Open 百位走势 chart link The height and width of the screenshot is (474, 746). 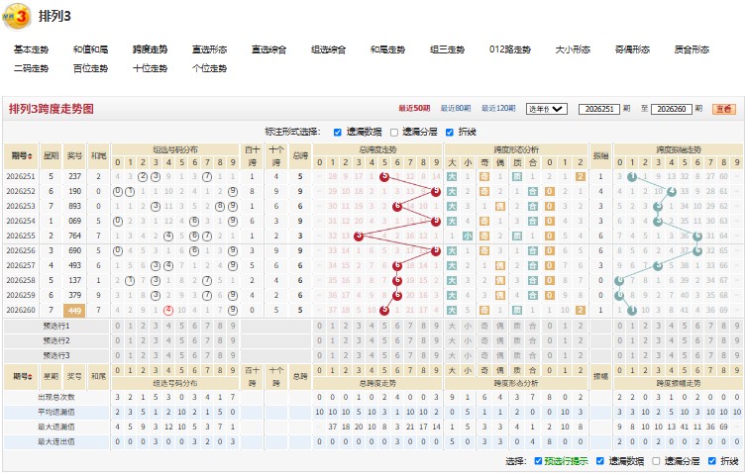pyautogui.click(x=90, y=68)
